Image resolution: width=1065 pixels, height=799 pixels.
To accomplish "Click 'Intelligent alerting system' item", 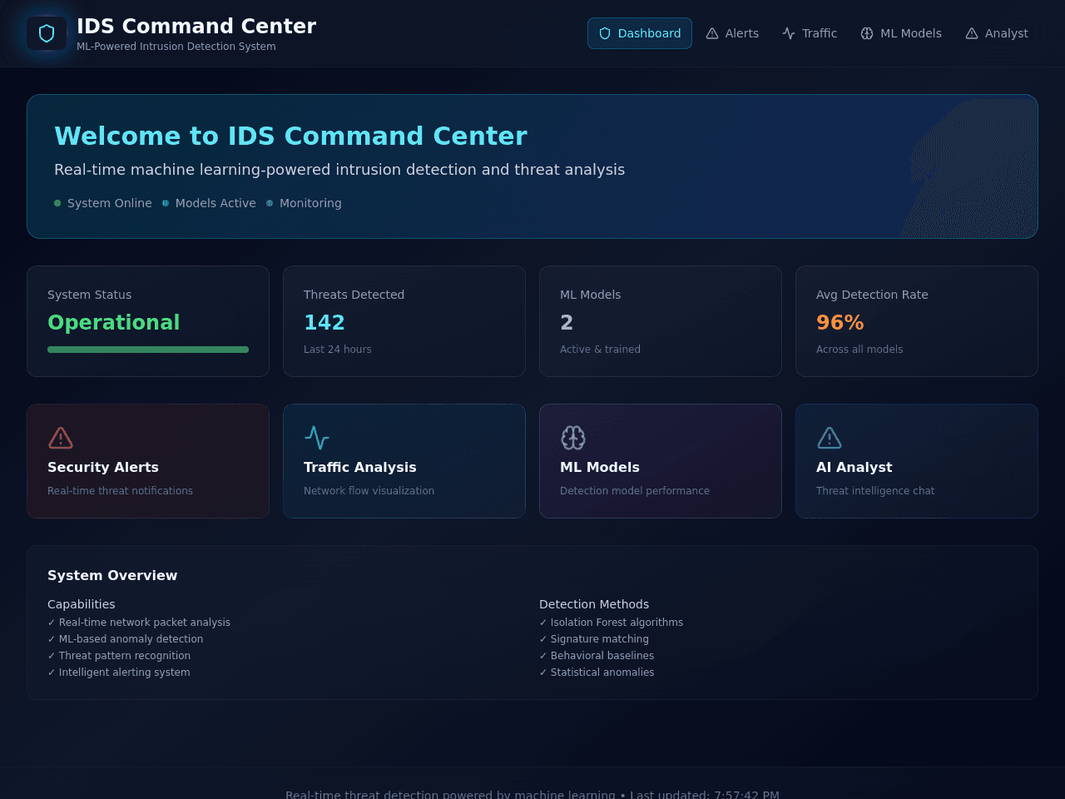I will pos(119,672).
